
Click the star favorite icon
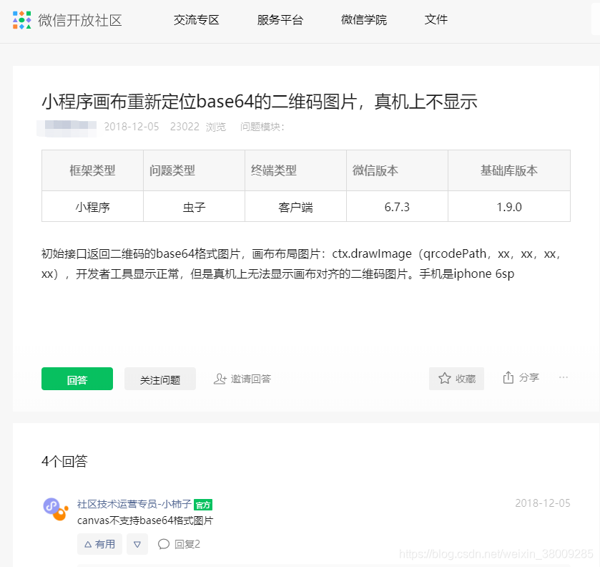(444, 379)
